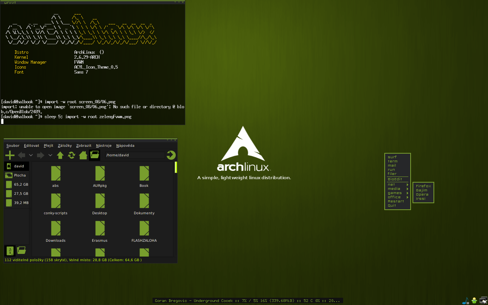This screenshot has height=305, width=488.
Task: Click the green buddy messenger tray icon
Action: pos(474,300)
